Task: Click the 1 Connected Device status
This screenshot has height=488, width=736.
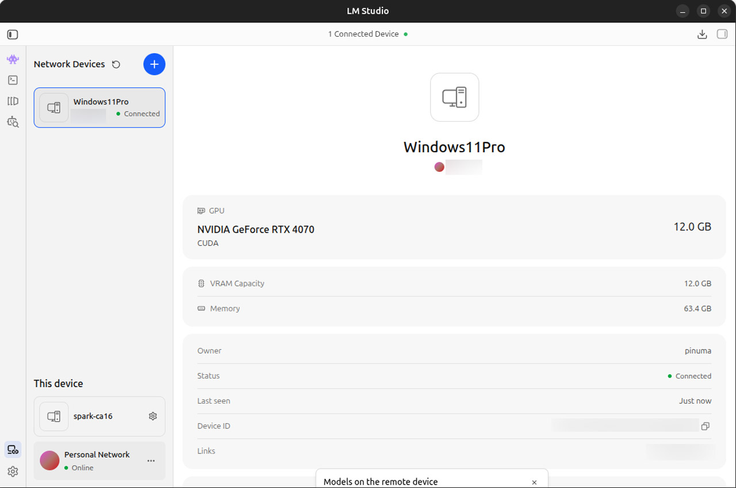Action: pyautogui.click(x=368, y=34)
